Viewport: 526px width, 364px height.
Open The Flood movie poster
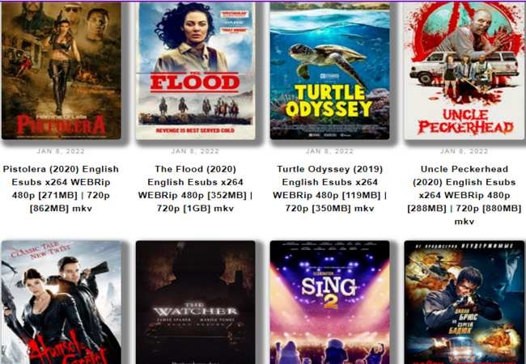coord(195,70)
